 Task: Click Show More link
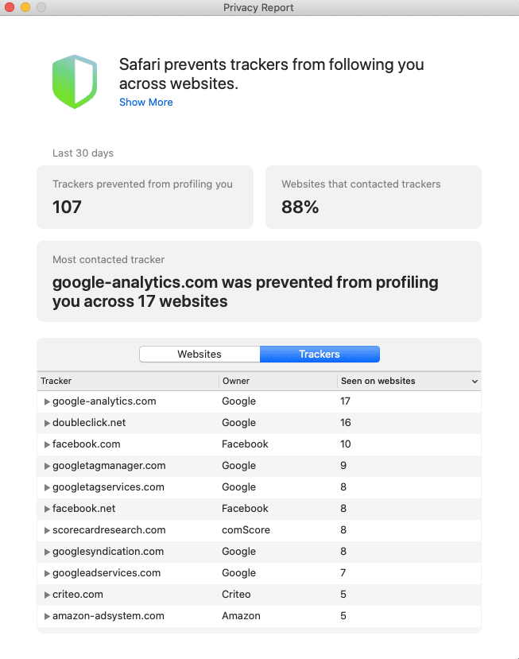[x=145, y=103]
